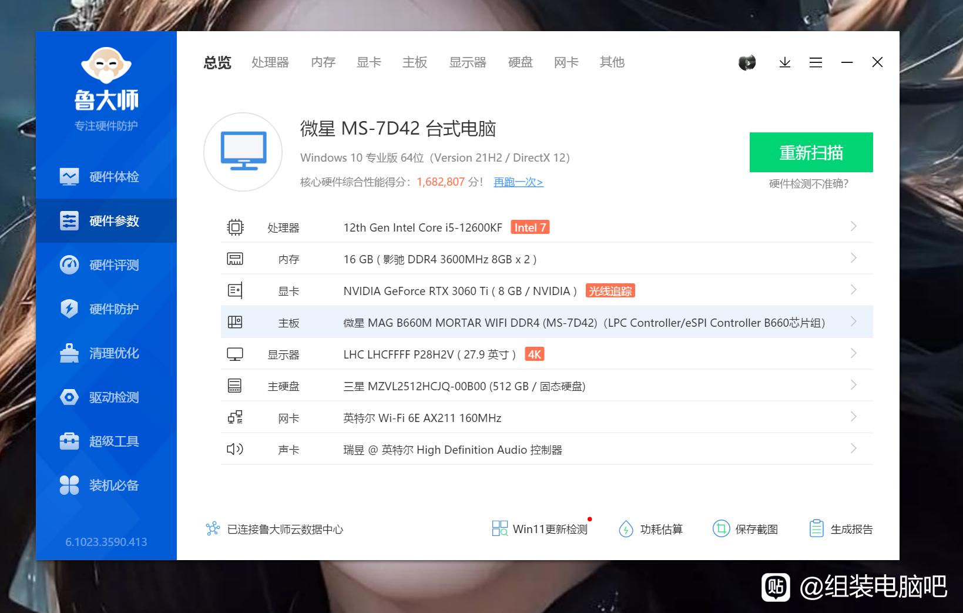Select 硬件参数 sidebar icon
The width and height of the screenshot is (963, 613).
tap(69, 220)
